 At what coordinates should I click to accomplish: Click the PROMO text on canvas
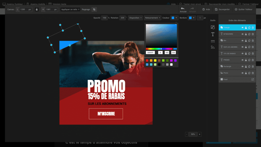pyautogui.click(x=106, y=86)
